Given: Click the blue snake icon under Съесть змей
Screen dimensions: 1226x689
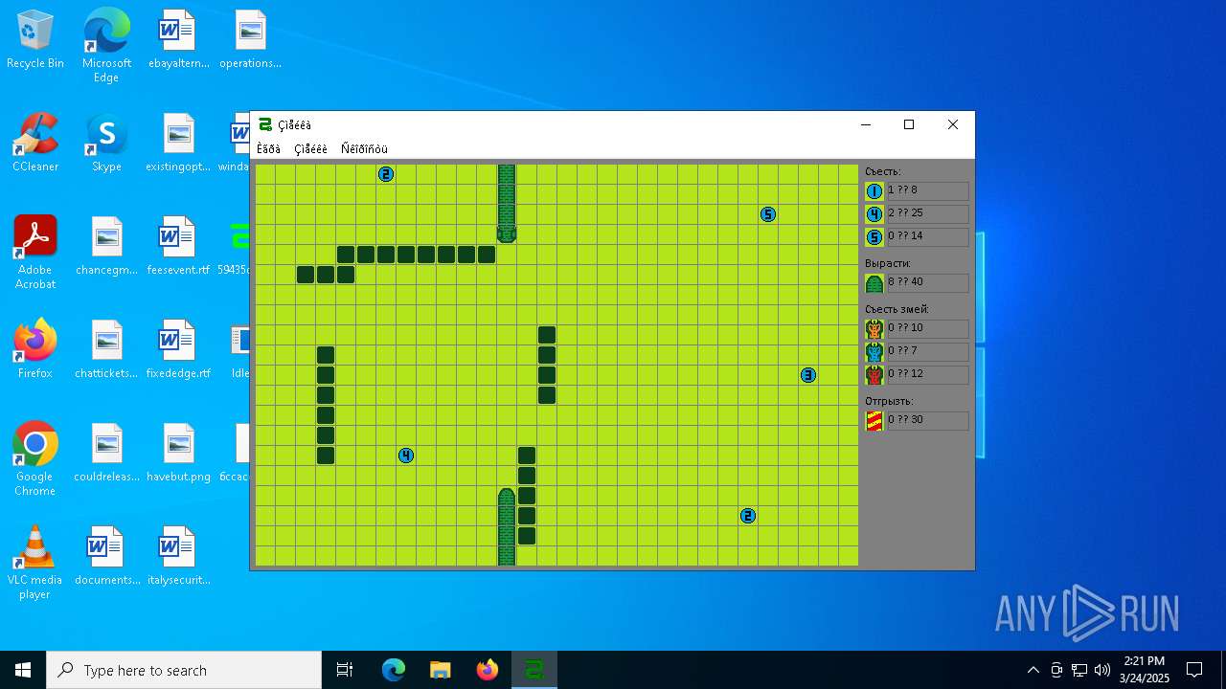Looking at the screenshot, I should pos(874,352).
